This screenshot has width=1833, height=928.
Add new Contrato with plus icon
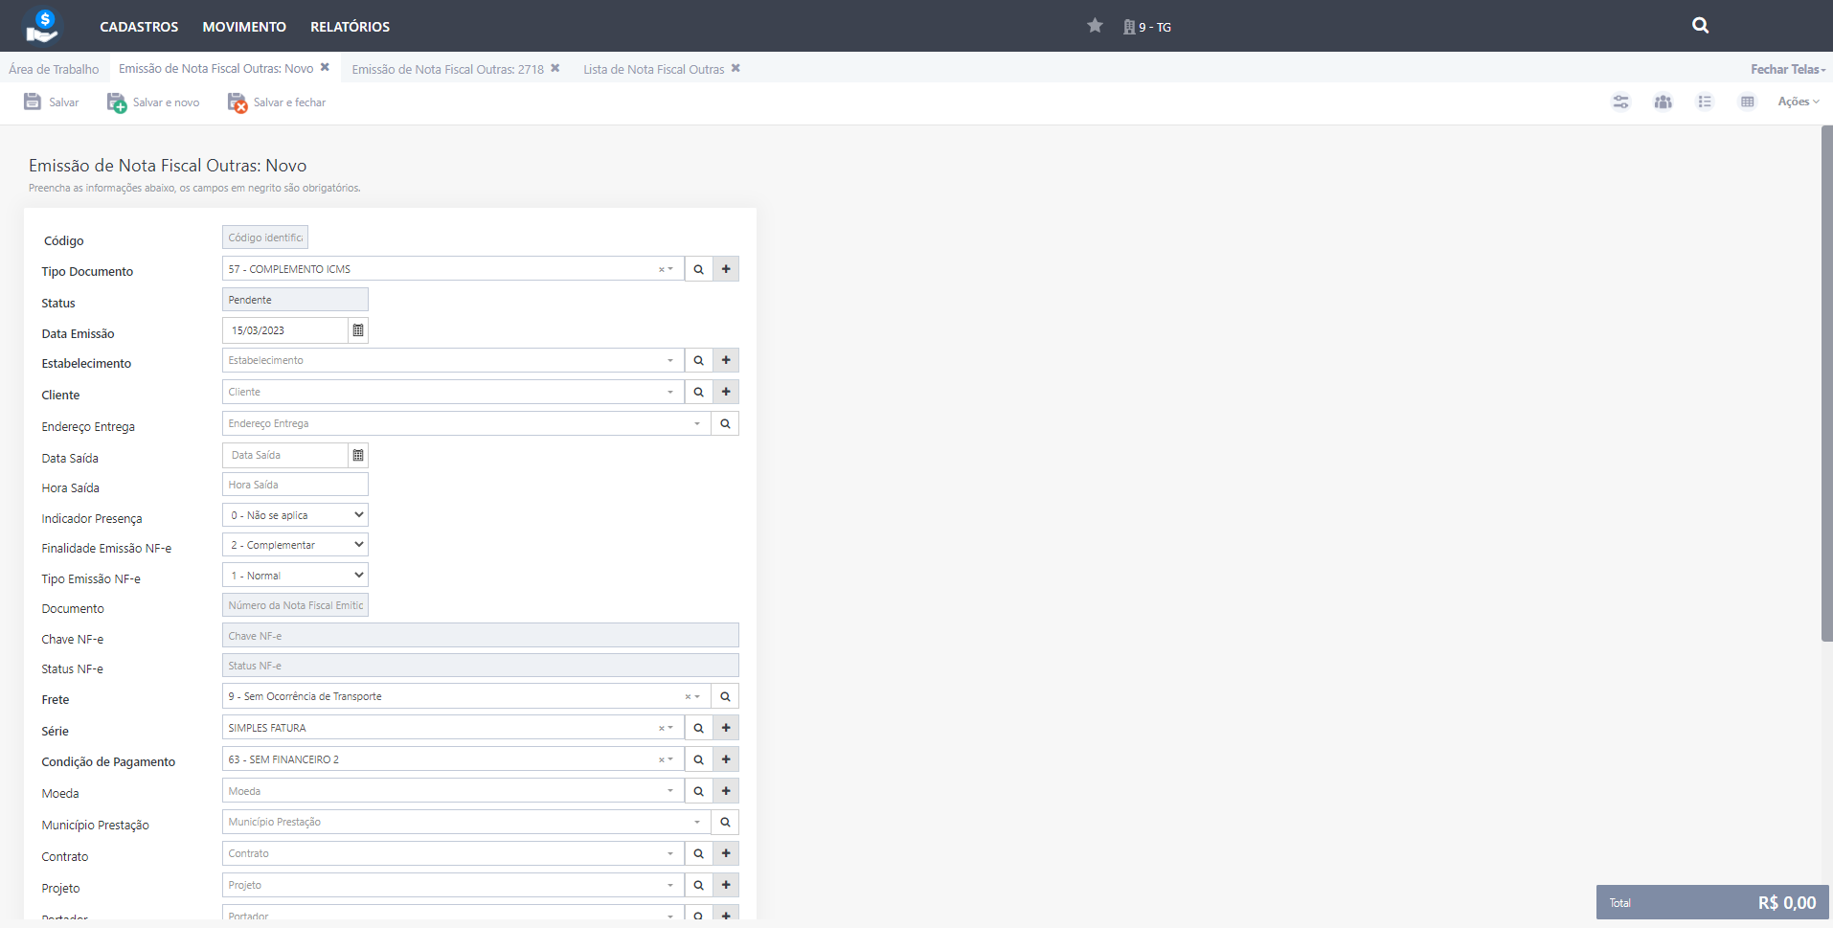tap(726, 853)
